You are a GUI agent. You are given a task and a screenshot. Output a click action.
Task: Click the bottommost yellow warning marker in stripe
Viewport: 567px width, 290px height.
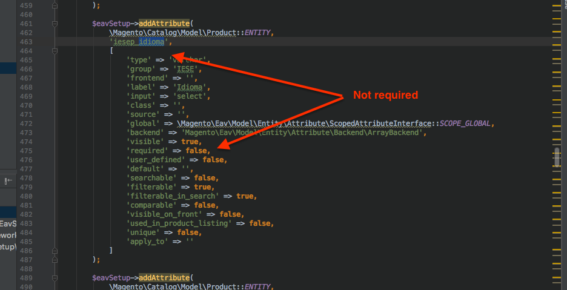click(557, 282)
